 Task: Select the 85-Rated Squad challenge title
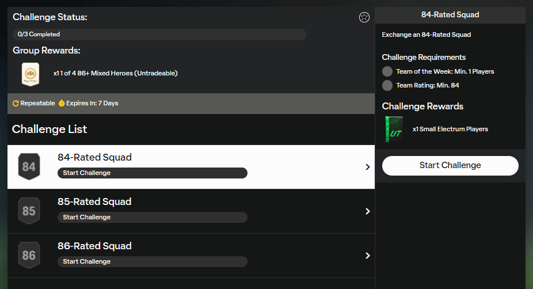(94, 201)
